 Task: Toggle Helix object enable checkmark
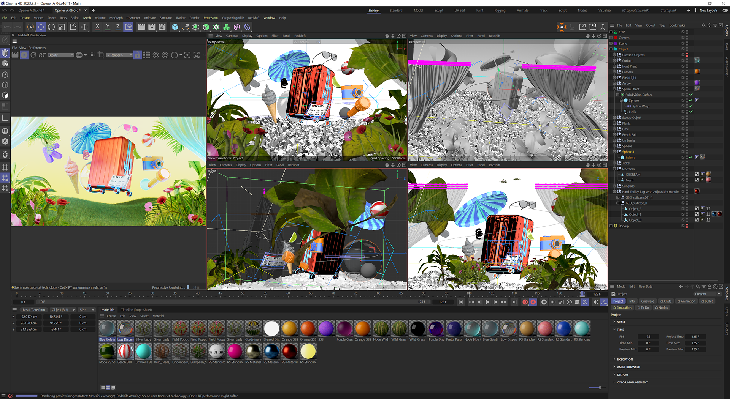click(690, 112)
